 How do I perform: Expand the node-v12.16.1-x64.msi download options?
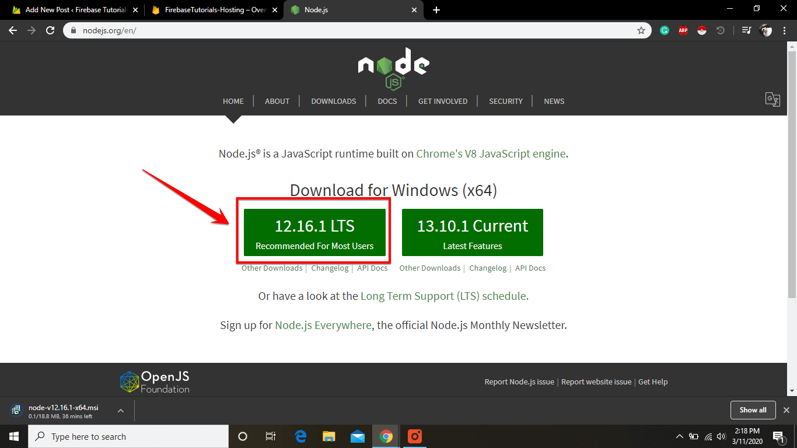pos(121,411)
